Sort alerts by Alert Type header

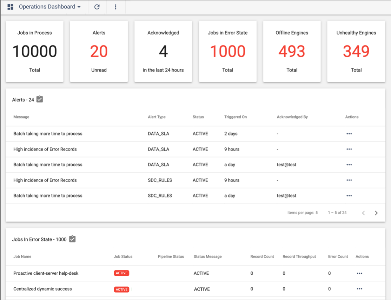coord(157,117)
